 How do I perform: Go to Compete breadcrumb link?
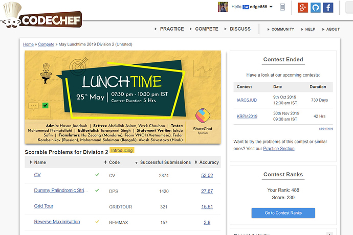[46, 44]
